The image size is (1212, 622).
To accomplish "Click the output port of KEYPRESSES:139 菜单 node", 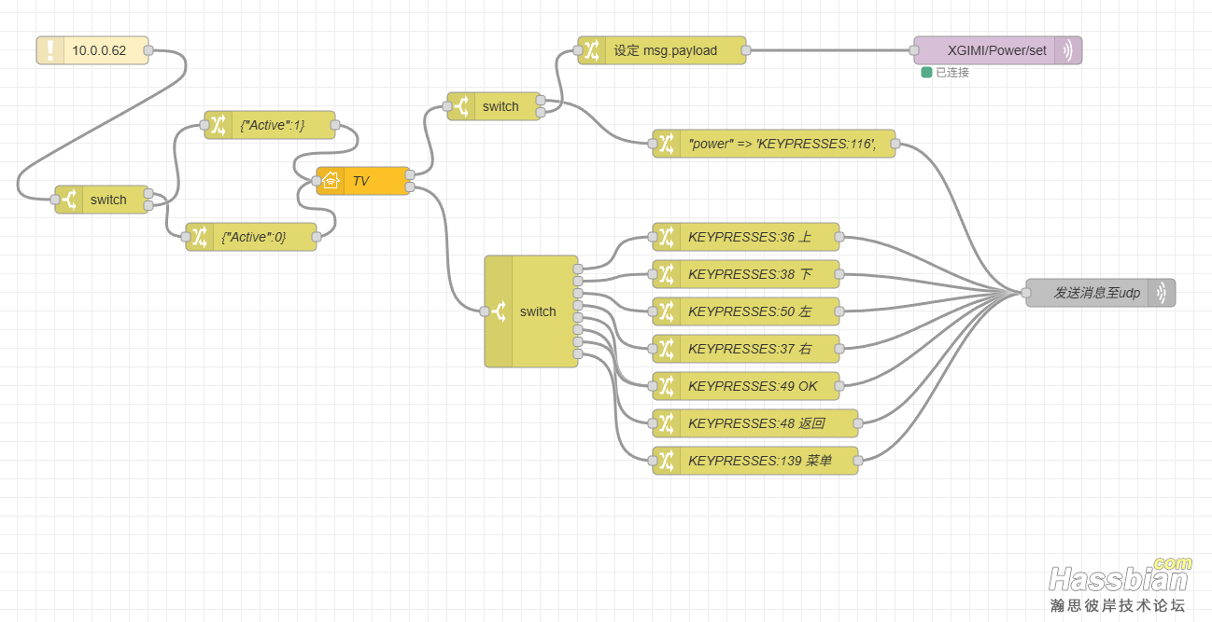I will [858, 461].
